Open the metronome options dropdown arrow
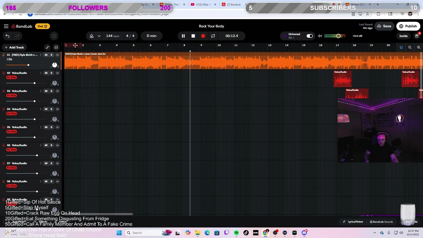The image size is (423, 238). tap(99, 36)
